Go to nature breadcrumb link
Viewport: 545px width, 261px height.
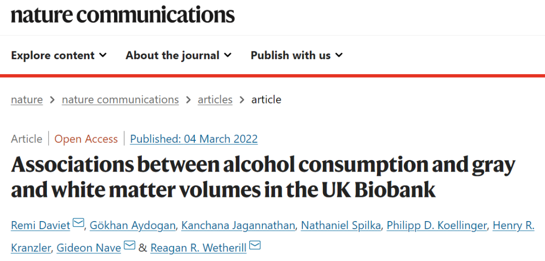[27, 99]
